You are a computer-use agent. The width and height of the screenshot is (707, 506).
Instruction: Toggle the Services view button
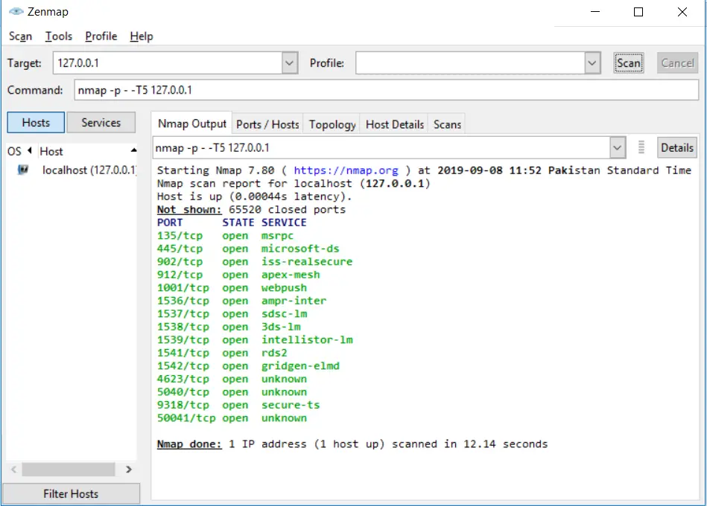[x=101, y=123]
